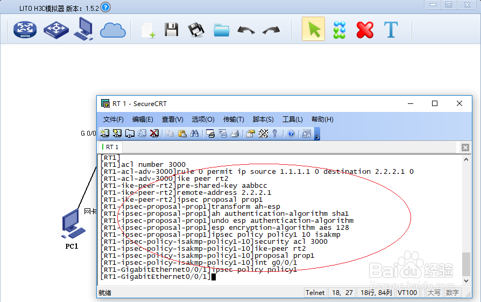Click the '18行, 84列' status entry
Viewport: 481px width, 302px height.
click(376, 293)
